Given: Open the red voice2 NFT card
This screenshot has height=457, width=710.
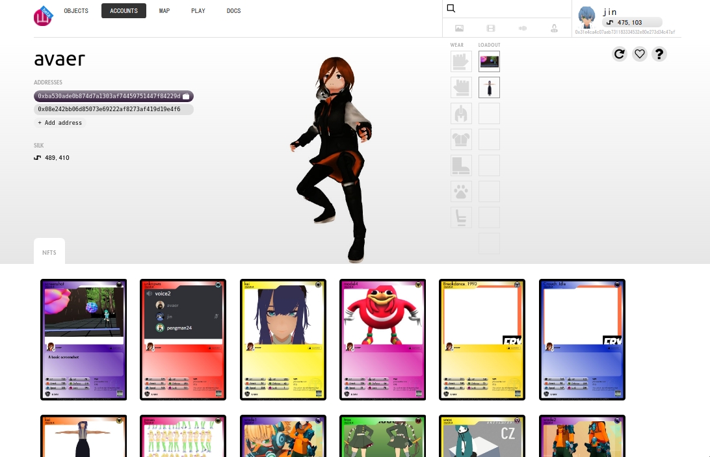Looking at the screenshot, I should point(183,340).
